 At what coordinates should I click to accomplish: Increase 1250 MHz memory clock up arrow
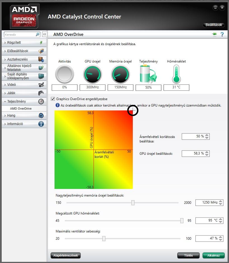point(221,201)
